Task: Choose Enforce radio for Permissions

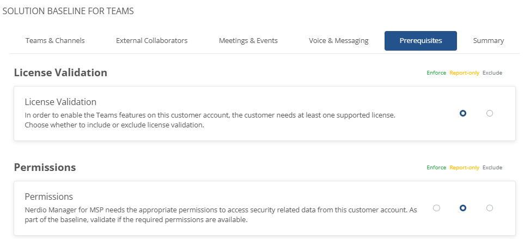Action: [x=436, y=208]
